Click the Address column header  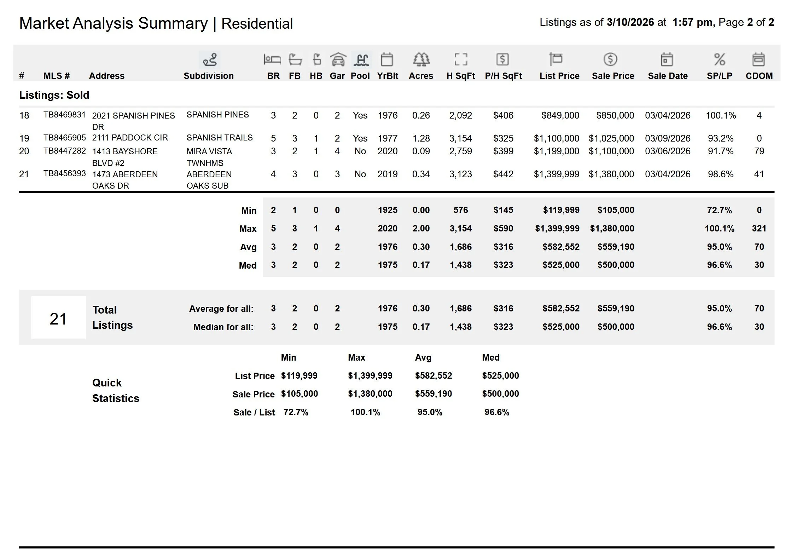pos(106,76)
